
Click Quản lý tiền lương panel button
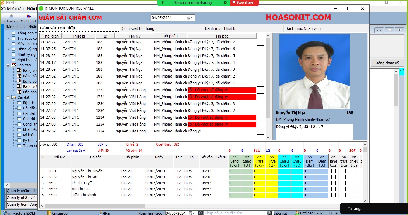click(x=22, y=205)
